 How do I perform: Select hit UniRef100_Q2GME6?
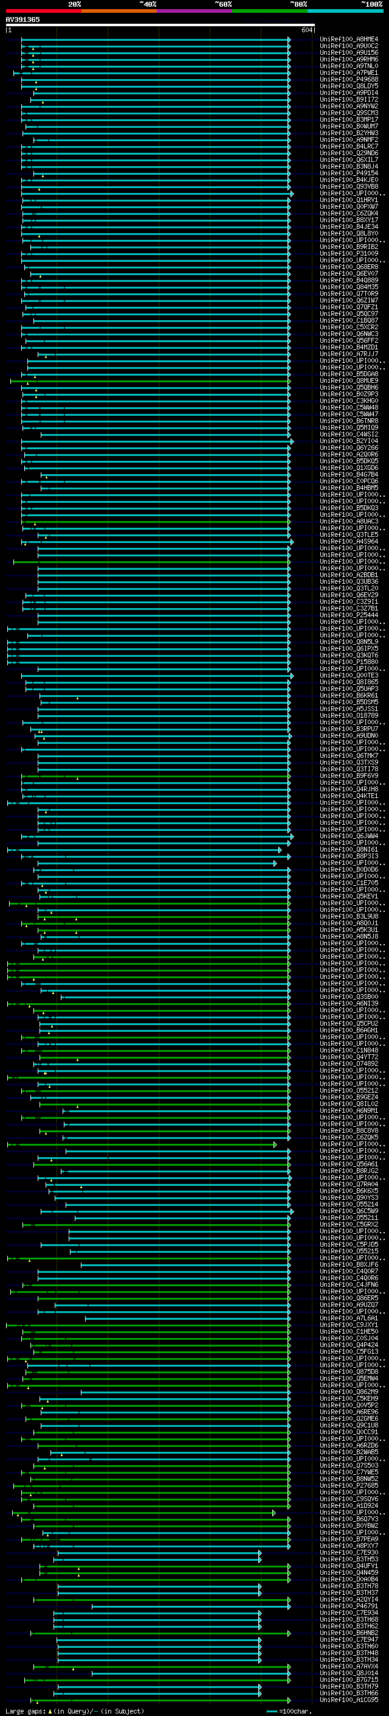pos(349,1418)
